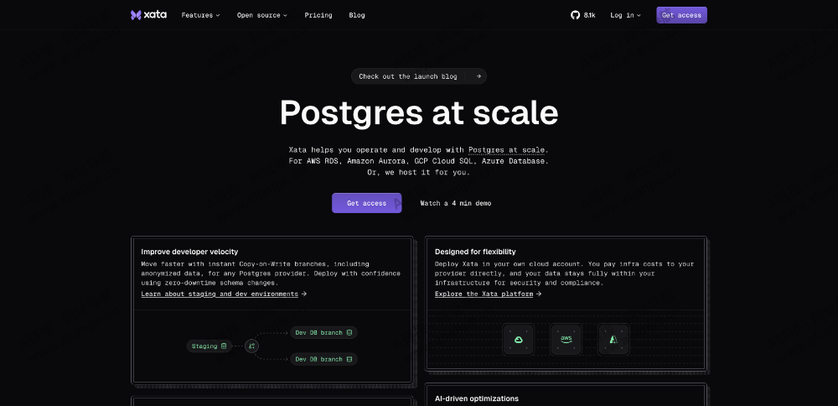Click the upper Dev DB branch pill

pyautogui.click(x=323, y=333)
